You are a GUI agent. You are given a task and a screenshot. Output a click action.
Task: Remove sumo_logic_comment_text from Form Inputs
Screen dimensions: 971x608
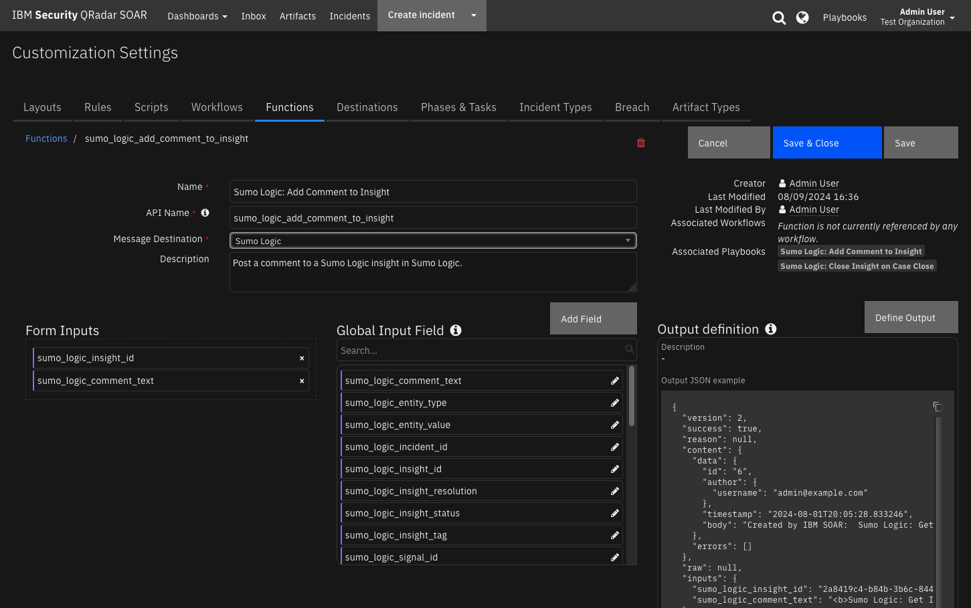[302, 381]
